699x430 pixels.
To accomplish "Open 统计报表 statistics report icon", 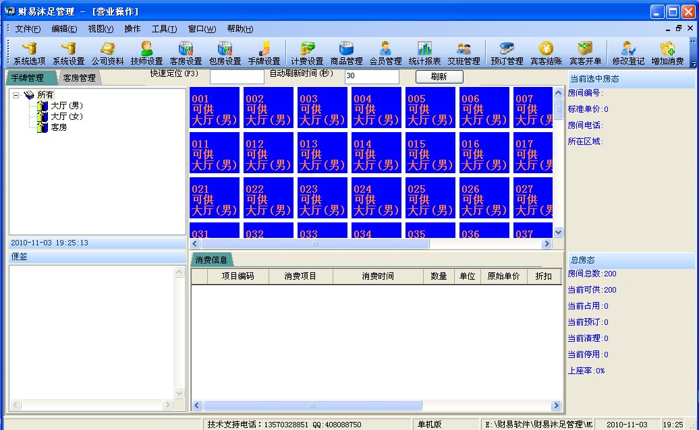I will click(x=425, y=53).
